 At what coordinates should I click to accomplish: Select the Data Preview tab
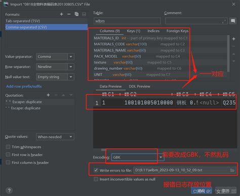click(x=110, y=86)
